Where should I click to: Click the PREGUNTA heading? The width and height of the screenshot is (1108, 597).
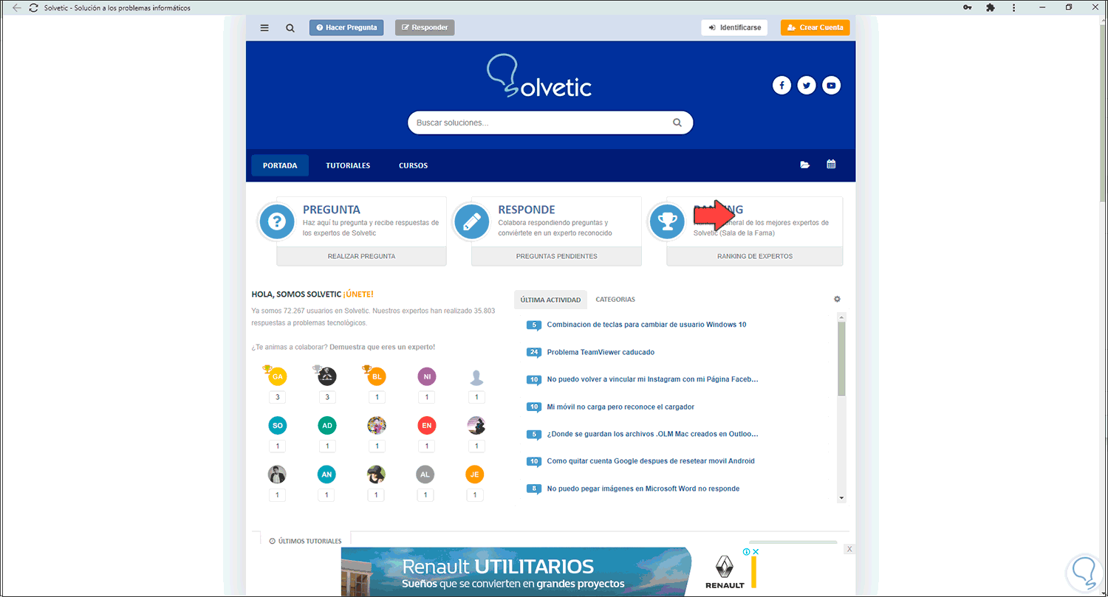click(x=332, y=210)
